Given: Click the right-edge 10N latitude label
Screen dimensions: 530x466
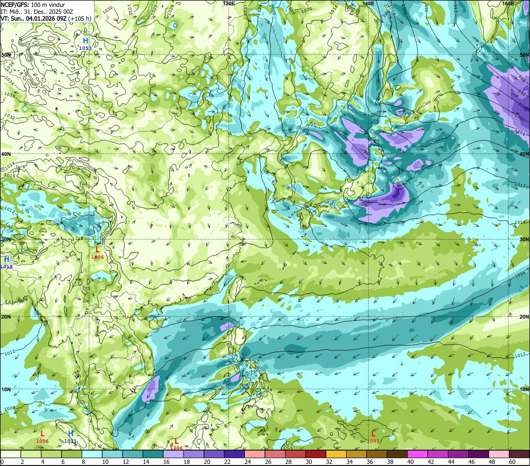Looking at the screenshot, I should coord(524,390).
